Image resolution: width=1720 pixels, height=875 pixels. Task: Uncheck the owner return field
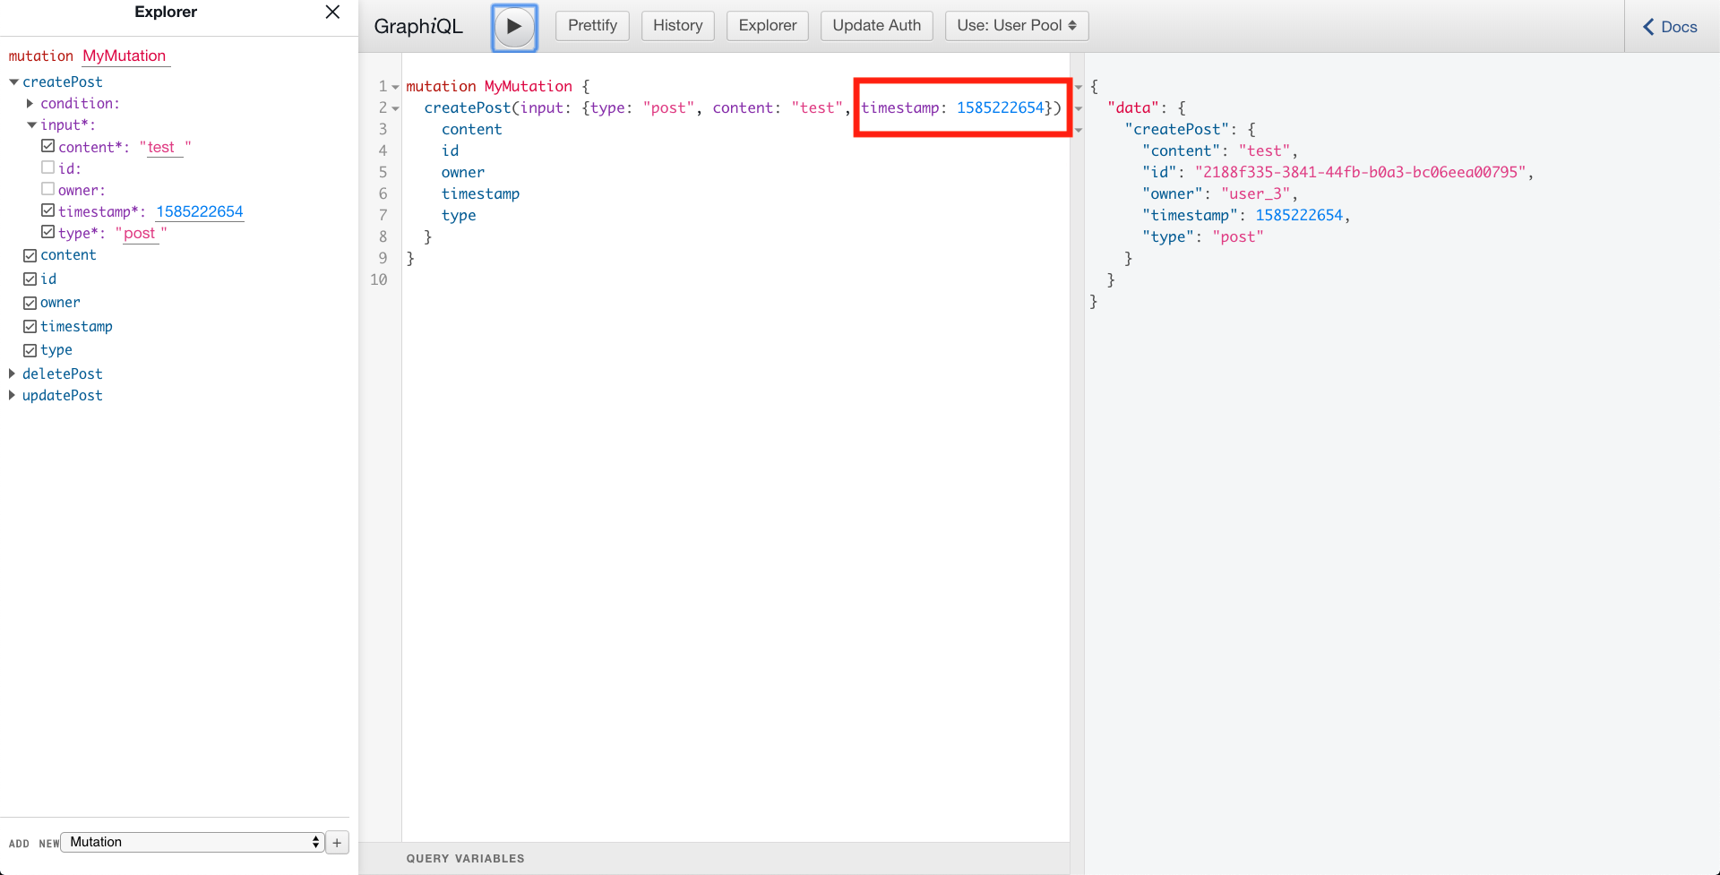(x=30, y=303)
